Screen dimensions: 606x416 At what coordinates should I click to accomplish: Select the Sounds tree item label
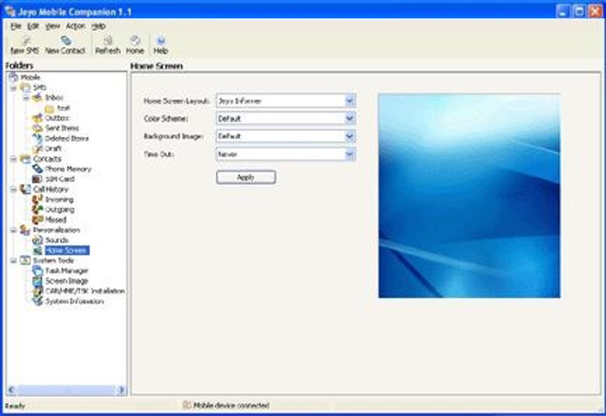[x=56, y=240]
